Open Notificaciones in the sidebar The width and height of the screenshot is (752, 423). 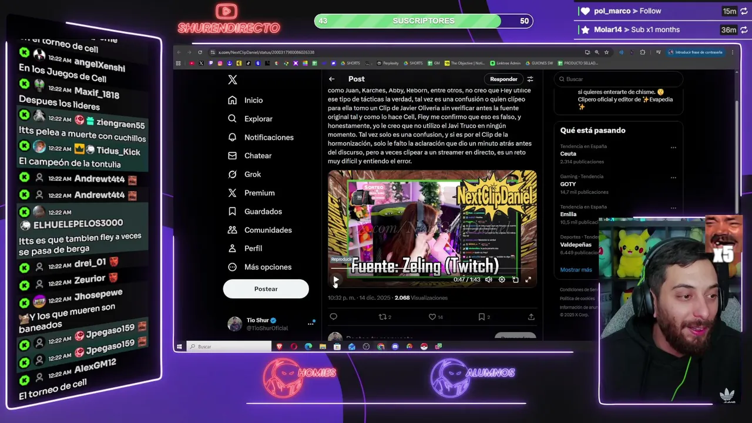point(260,137)
